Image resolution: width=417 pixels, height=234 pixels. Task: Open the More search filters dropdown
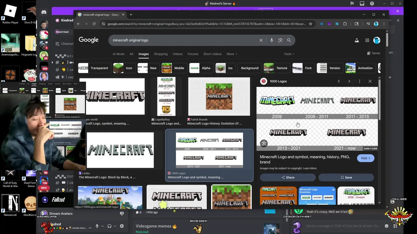(x=232, y=54)
